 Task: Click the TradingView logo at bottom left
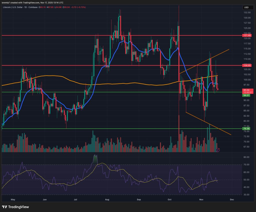point(15,207)
